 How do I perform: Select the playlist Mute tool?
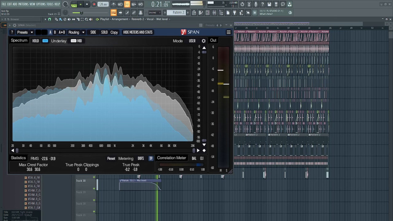pyautogui.click(x=69, y=19)
